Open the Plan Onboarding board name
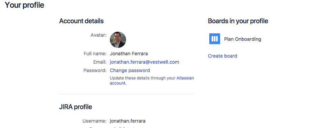Viewport: 336px width, 128px height. tap(243, 39)
